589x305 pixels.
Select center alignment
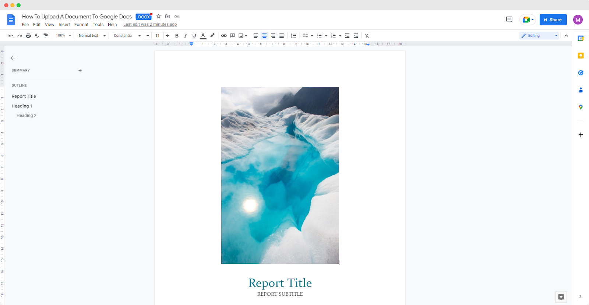(x=264, y=36)
